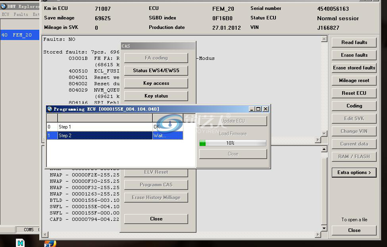Viewport: 387px width, 247px height.
Task: Click scroll-up arrow of the faults pane
Action: click(x=324, y=39)
